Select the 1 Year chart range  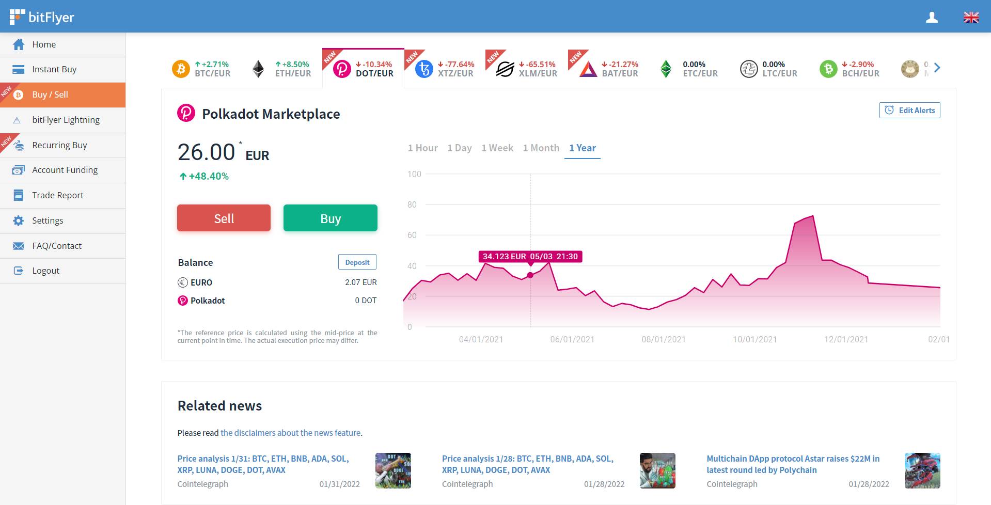point(583,148)
